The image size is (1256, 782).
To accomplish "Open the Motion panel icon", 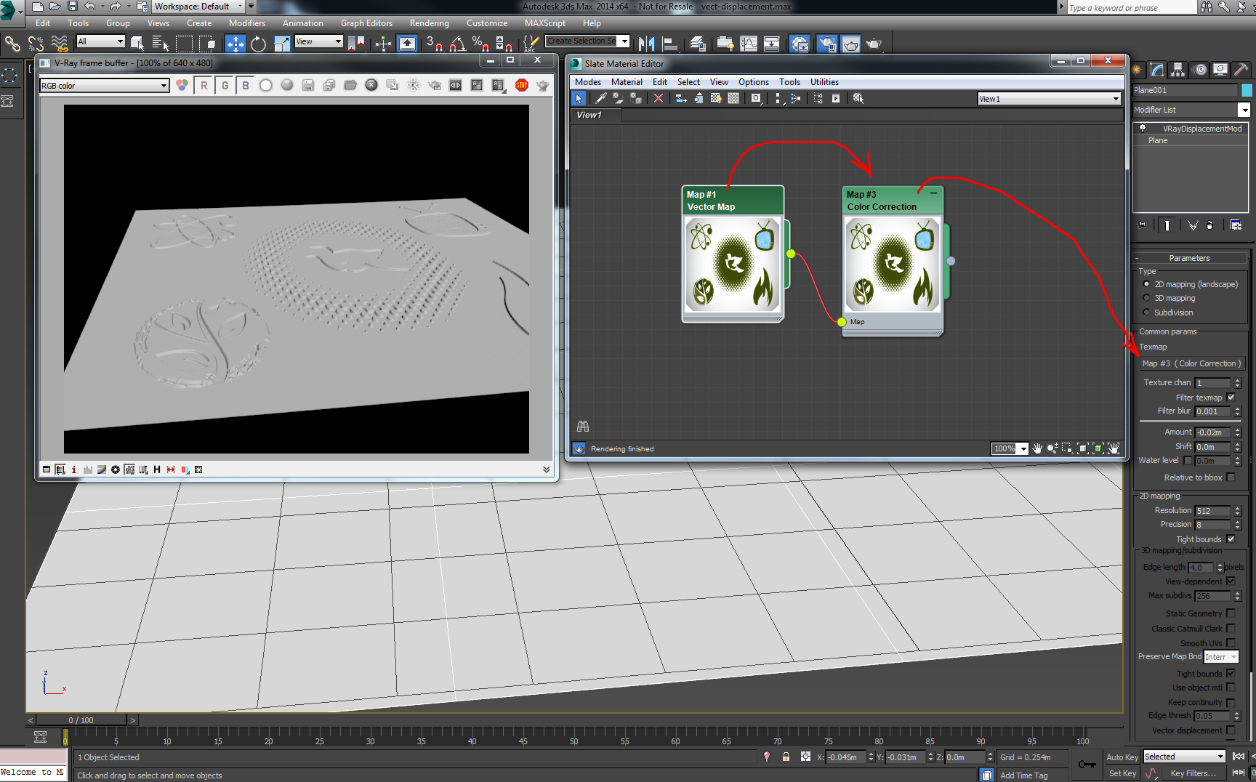I will click(1199, 70).
